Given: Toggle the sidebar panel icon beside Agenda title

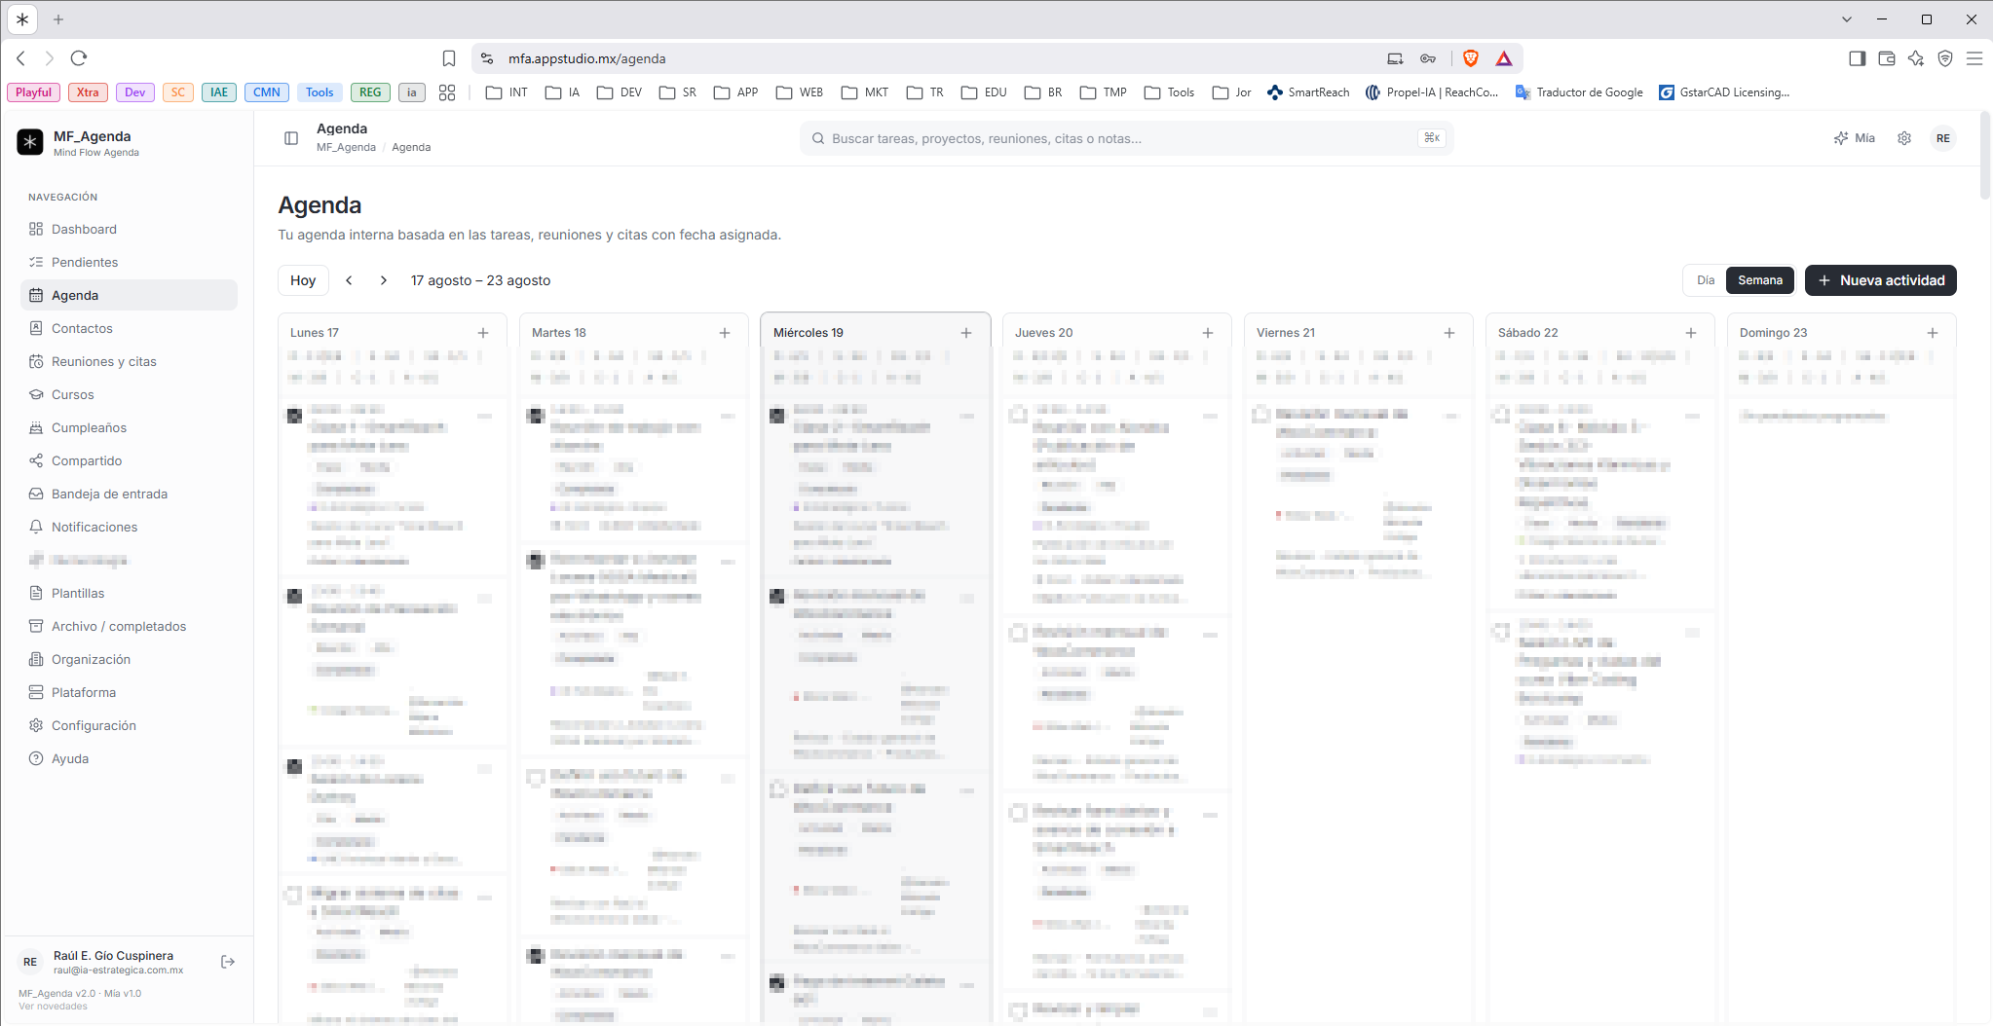Looking at the screenshot, I should [290, 138].
